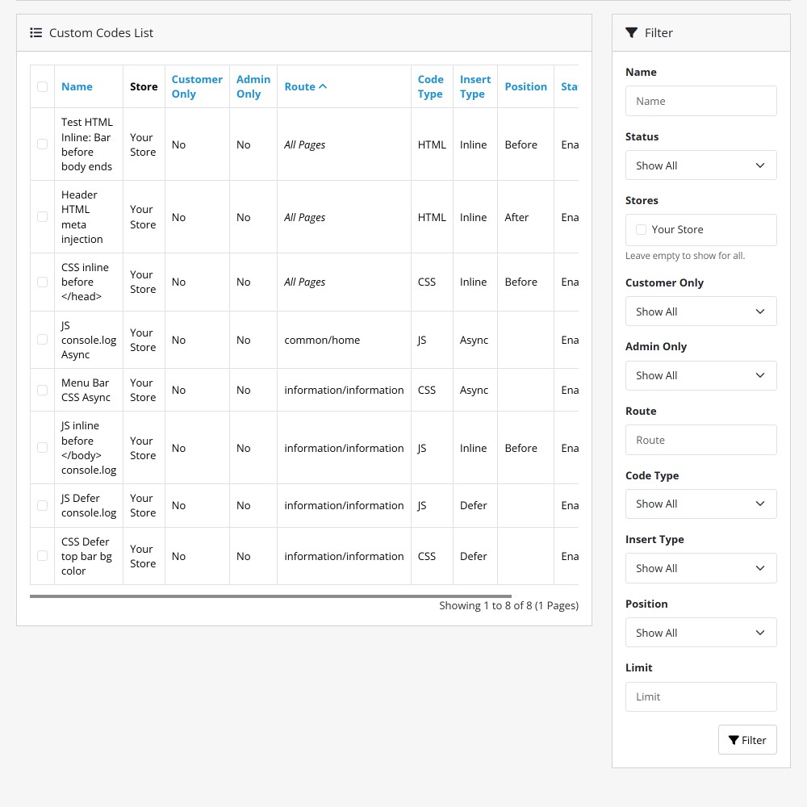Image resolution: width=807 pixels, height=807 pixels.
Task: Apply filters with the Filter button
Action: tap(747, 740)
